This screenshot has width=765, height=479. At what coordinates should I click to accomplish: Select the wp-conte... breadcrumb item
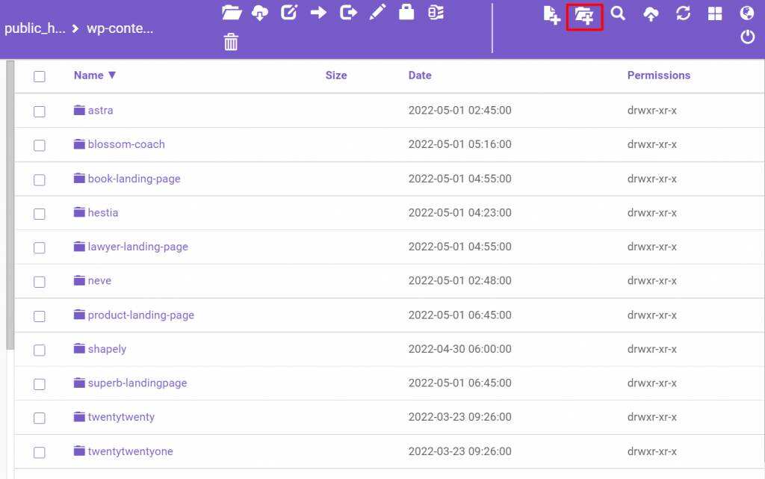120,29
